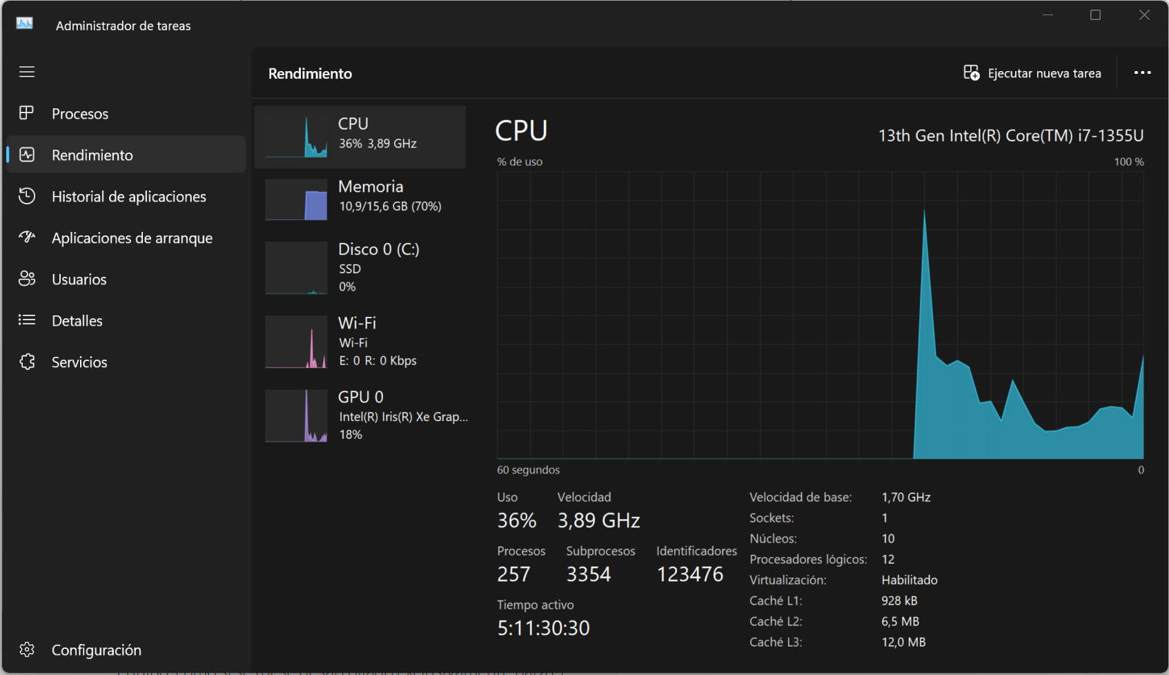The height and width of the screenshot is (675, 1169).
Task: Click the Configuración gear icon
Action: tap(27, 649)
